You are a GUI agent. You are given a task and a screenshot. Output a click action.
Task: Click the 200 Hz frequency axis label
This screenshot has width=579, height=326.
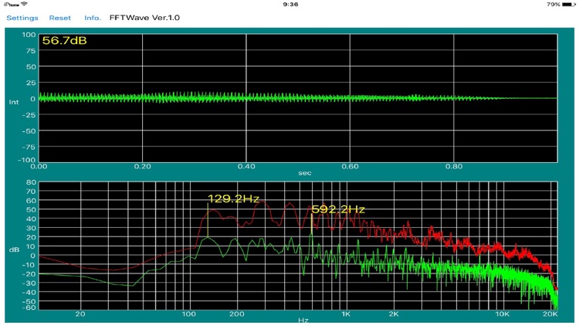coord(237,314)
